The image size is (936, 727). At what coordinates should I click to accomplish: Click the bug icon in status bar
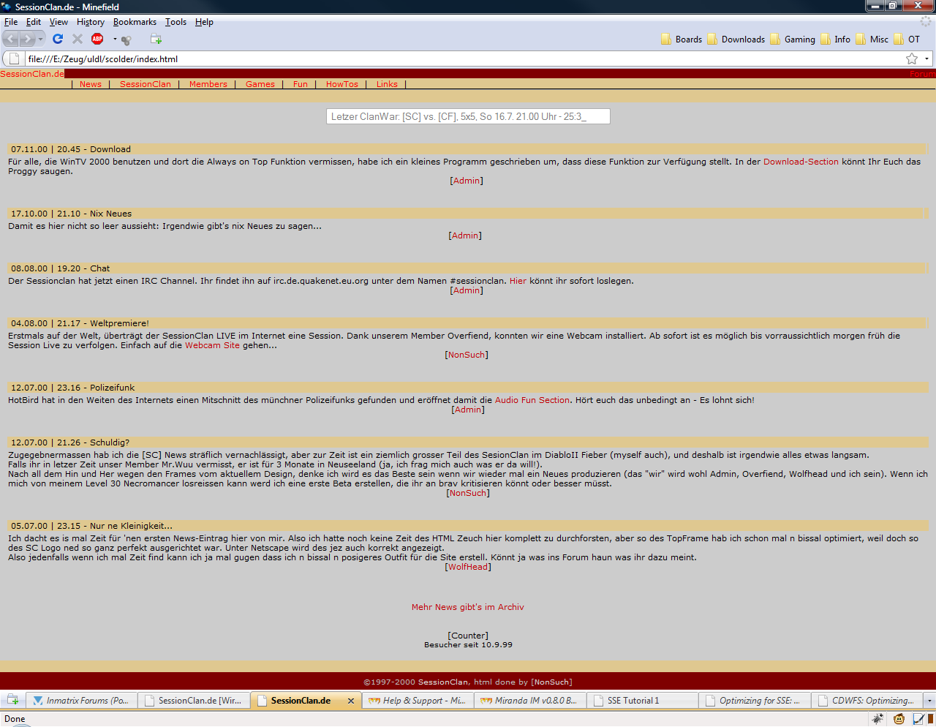877,719
